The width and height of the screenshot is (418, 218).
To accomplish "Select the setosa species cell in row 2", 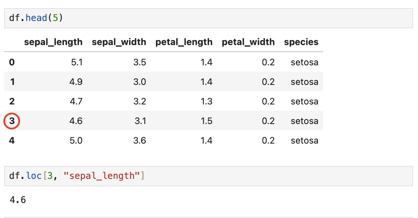I will pyautogui.click(x=304, y=102).
